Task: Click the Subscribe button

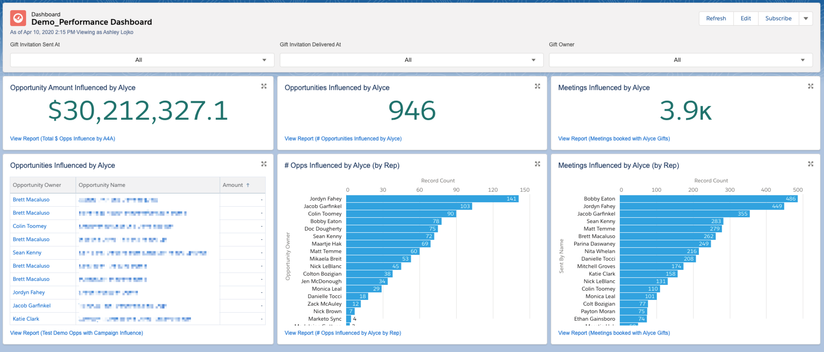Action: click(778, 19)
